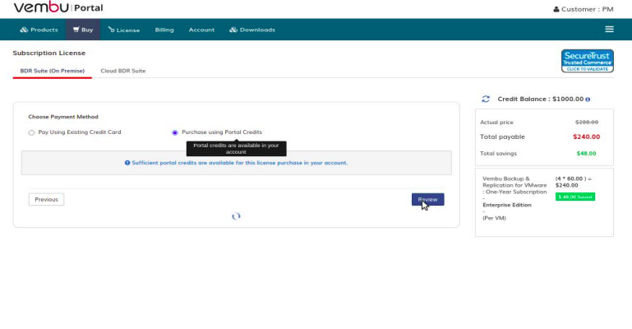Image resolution: width=632 pixels, height=329 pixels.
Task: Click the Review button
Action: point(427,199)
